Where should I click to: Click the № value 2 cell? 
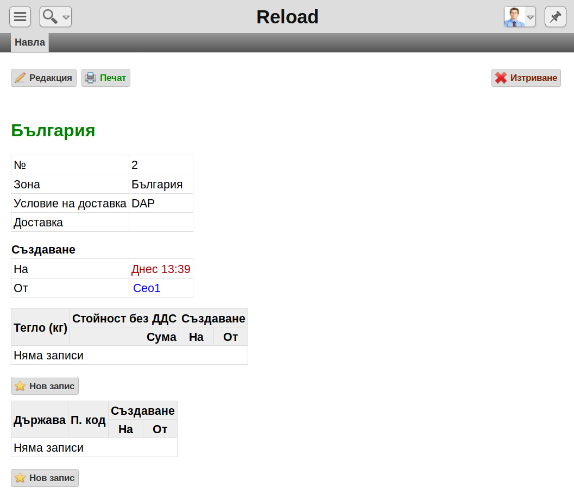point(161,164)
